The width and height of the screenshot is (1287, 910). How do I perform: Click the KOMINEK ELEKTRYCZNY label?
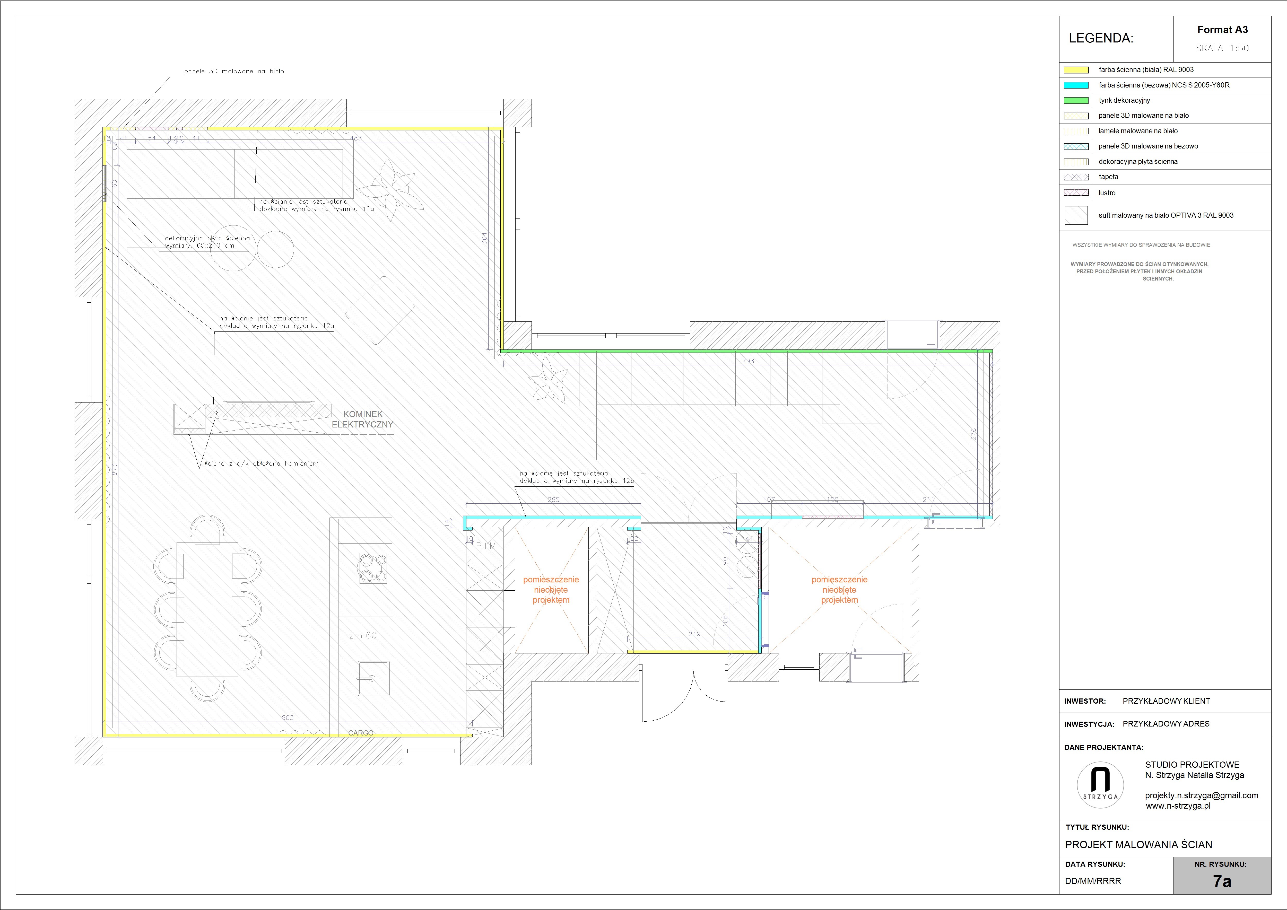(363, 419)
